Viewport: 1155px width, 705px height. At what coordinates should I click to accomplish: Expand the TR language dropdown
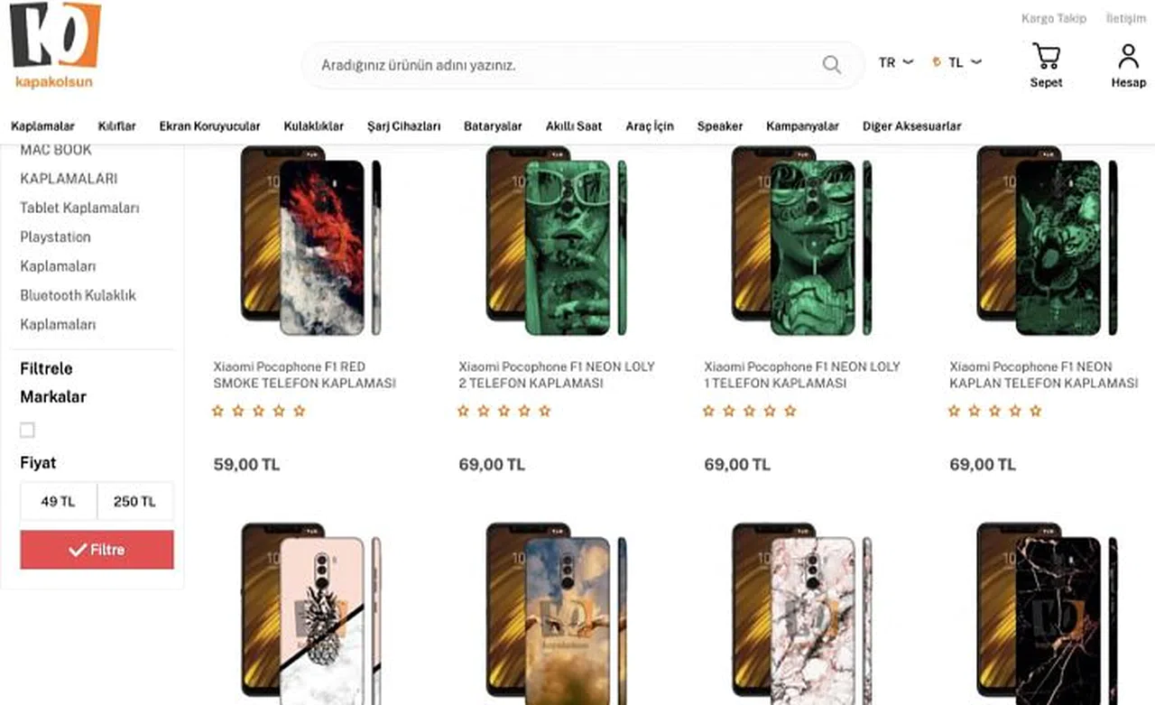tap(895, 63)
